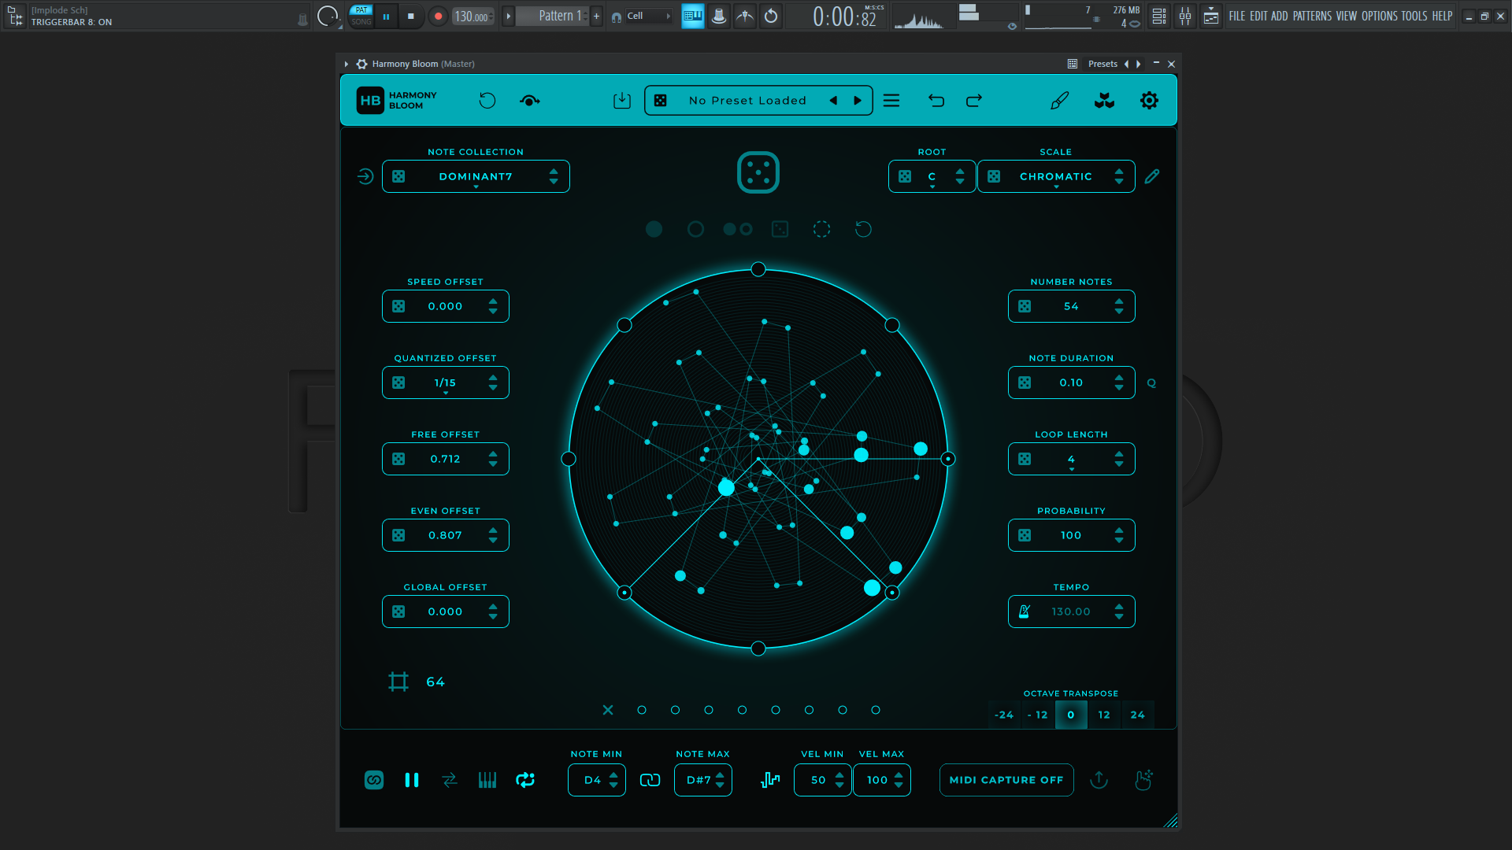This screenshot has width=1512, height=850.
Task: Open the EDIT menu
Action: point(1258,16)
